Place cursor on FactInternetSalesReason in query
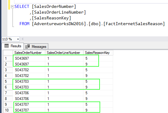This screenshot has height=113, width=168. [134, 24]
